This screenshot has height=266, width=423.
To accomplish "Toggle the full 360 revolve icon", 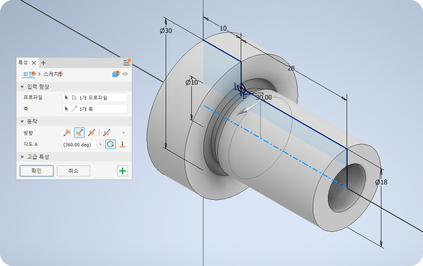I will [111, 144].
